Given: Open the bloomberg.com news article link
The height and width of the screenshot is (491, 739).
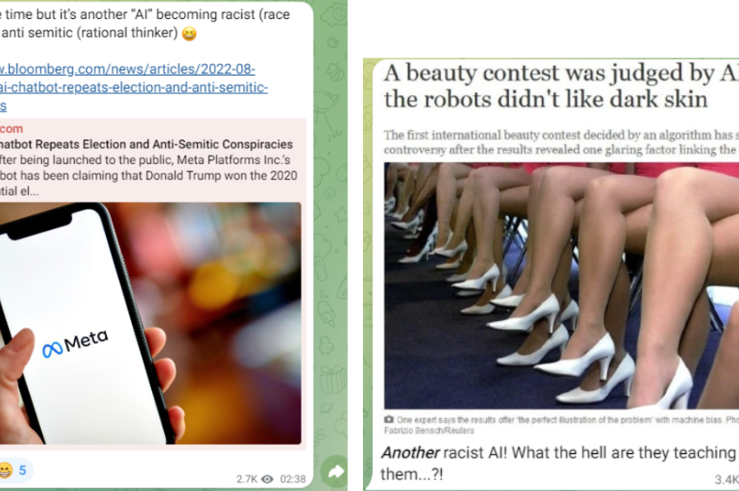Looking at the screenshot, I should coord(134,87).
